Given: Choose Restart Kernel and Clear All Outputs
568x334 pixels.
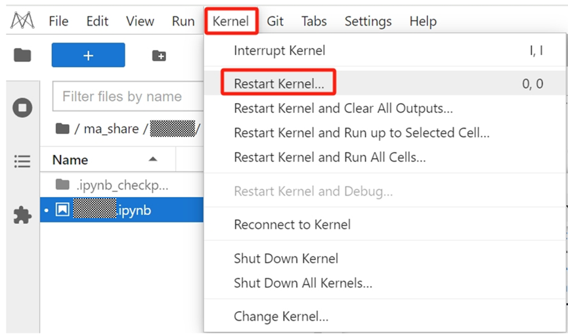Looking at the screenshot, I should click(x=343, y=108).
